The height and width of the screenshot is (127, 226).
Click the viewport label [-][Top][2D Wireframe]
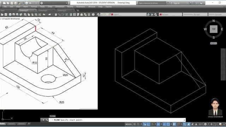coord(10,19)
